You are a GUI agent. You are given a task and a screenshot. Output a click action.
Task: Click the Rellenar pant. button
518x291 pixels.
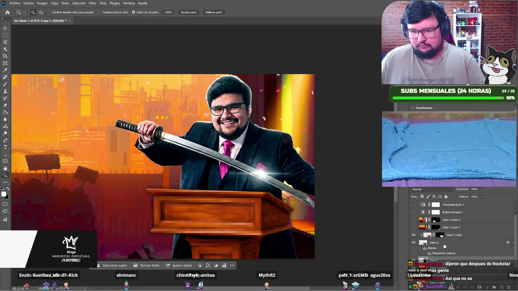214,12
